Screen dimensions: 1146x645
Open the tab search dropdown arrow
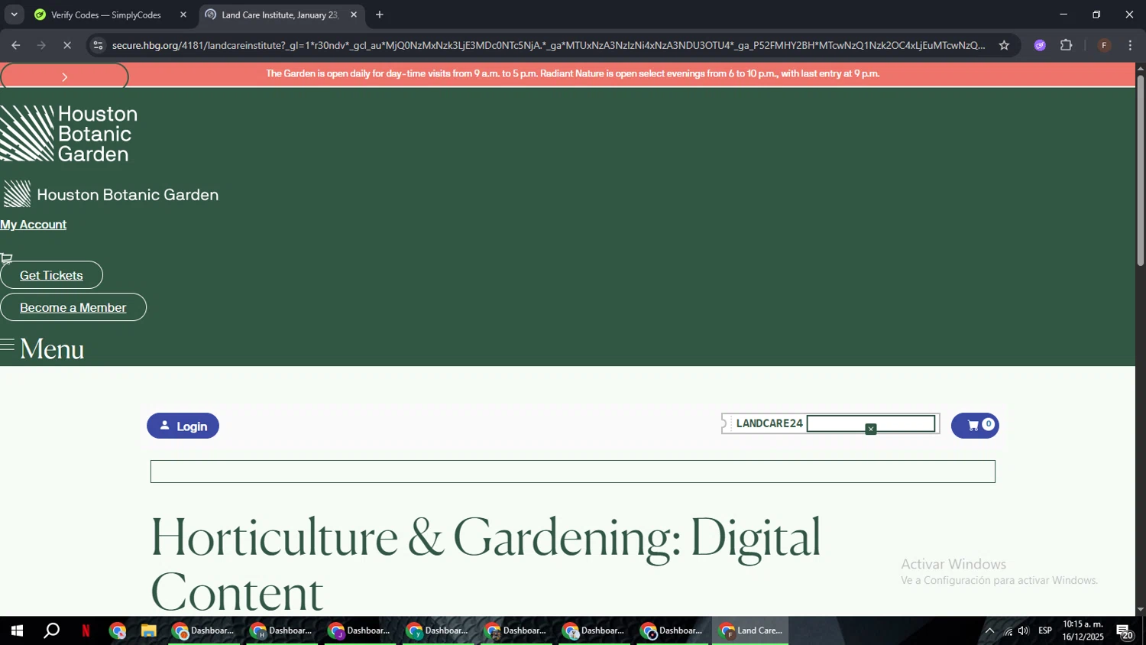coord(14,15)
